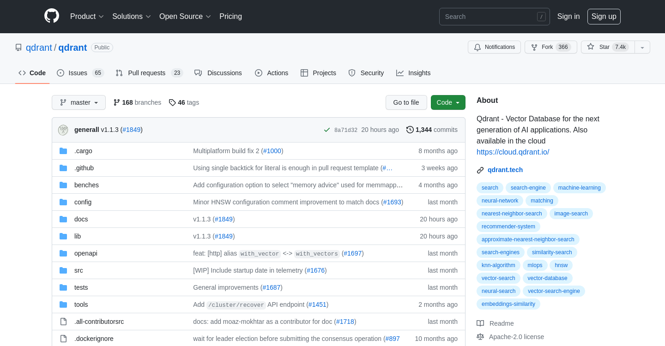Viewport: 665px width, 346px height.
Task: Switch to the Insights tab
Action: pyautogui.click(x=413, y=73)
